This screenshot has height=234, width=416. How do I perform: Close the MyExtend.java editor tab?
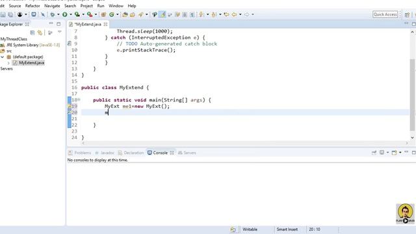click(105, 24)
